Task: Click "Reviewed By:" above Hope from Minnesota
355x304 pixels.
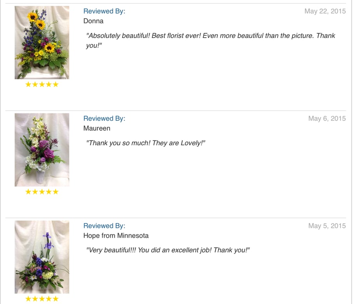Action: (104, 226)
